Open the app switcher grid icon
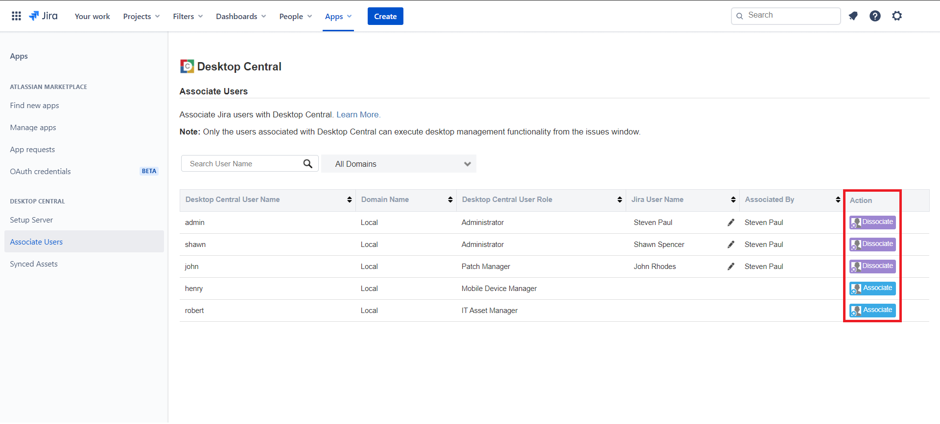940x424 pixels. 16,16
